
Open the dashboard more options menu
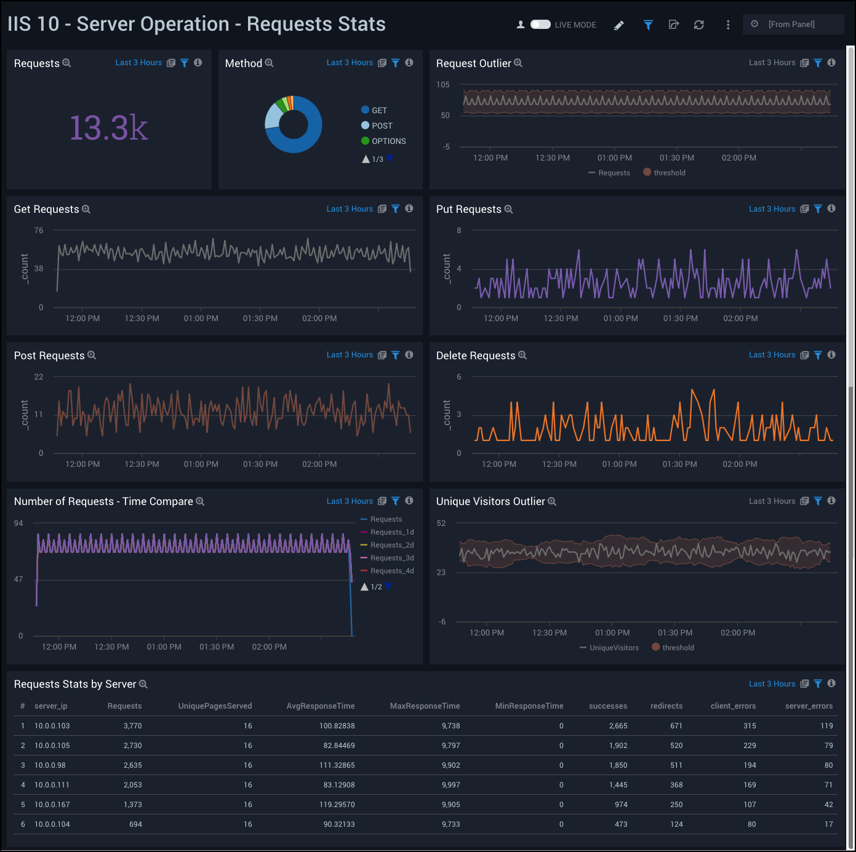tap(728, 25)
